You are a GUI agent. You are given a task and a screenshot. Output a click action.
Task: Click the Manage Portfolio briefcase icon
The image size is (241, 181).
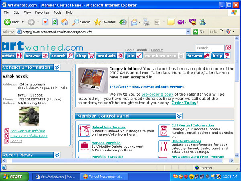click(84, 146)
